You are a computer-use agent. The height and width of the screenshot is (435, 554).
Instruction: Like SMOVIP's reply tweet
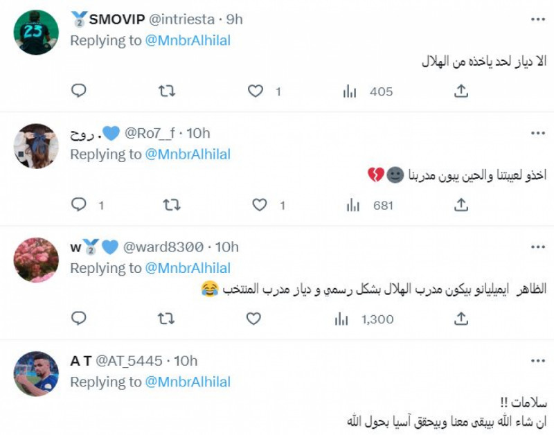coord(257,89)
